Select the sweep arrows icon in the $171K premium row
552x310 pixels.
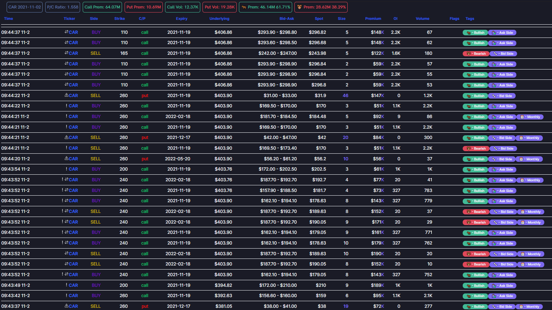67,222
